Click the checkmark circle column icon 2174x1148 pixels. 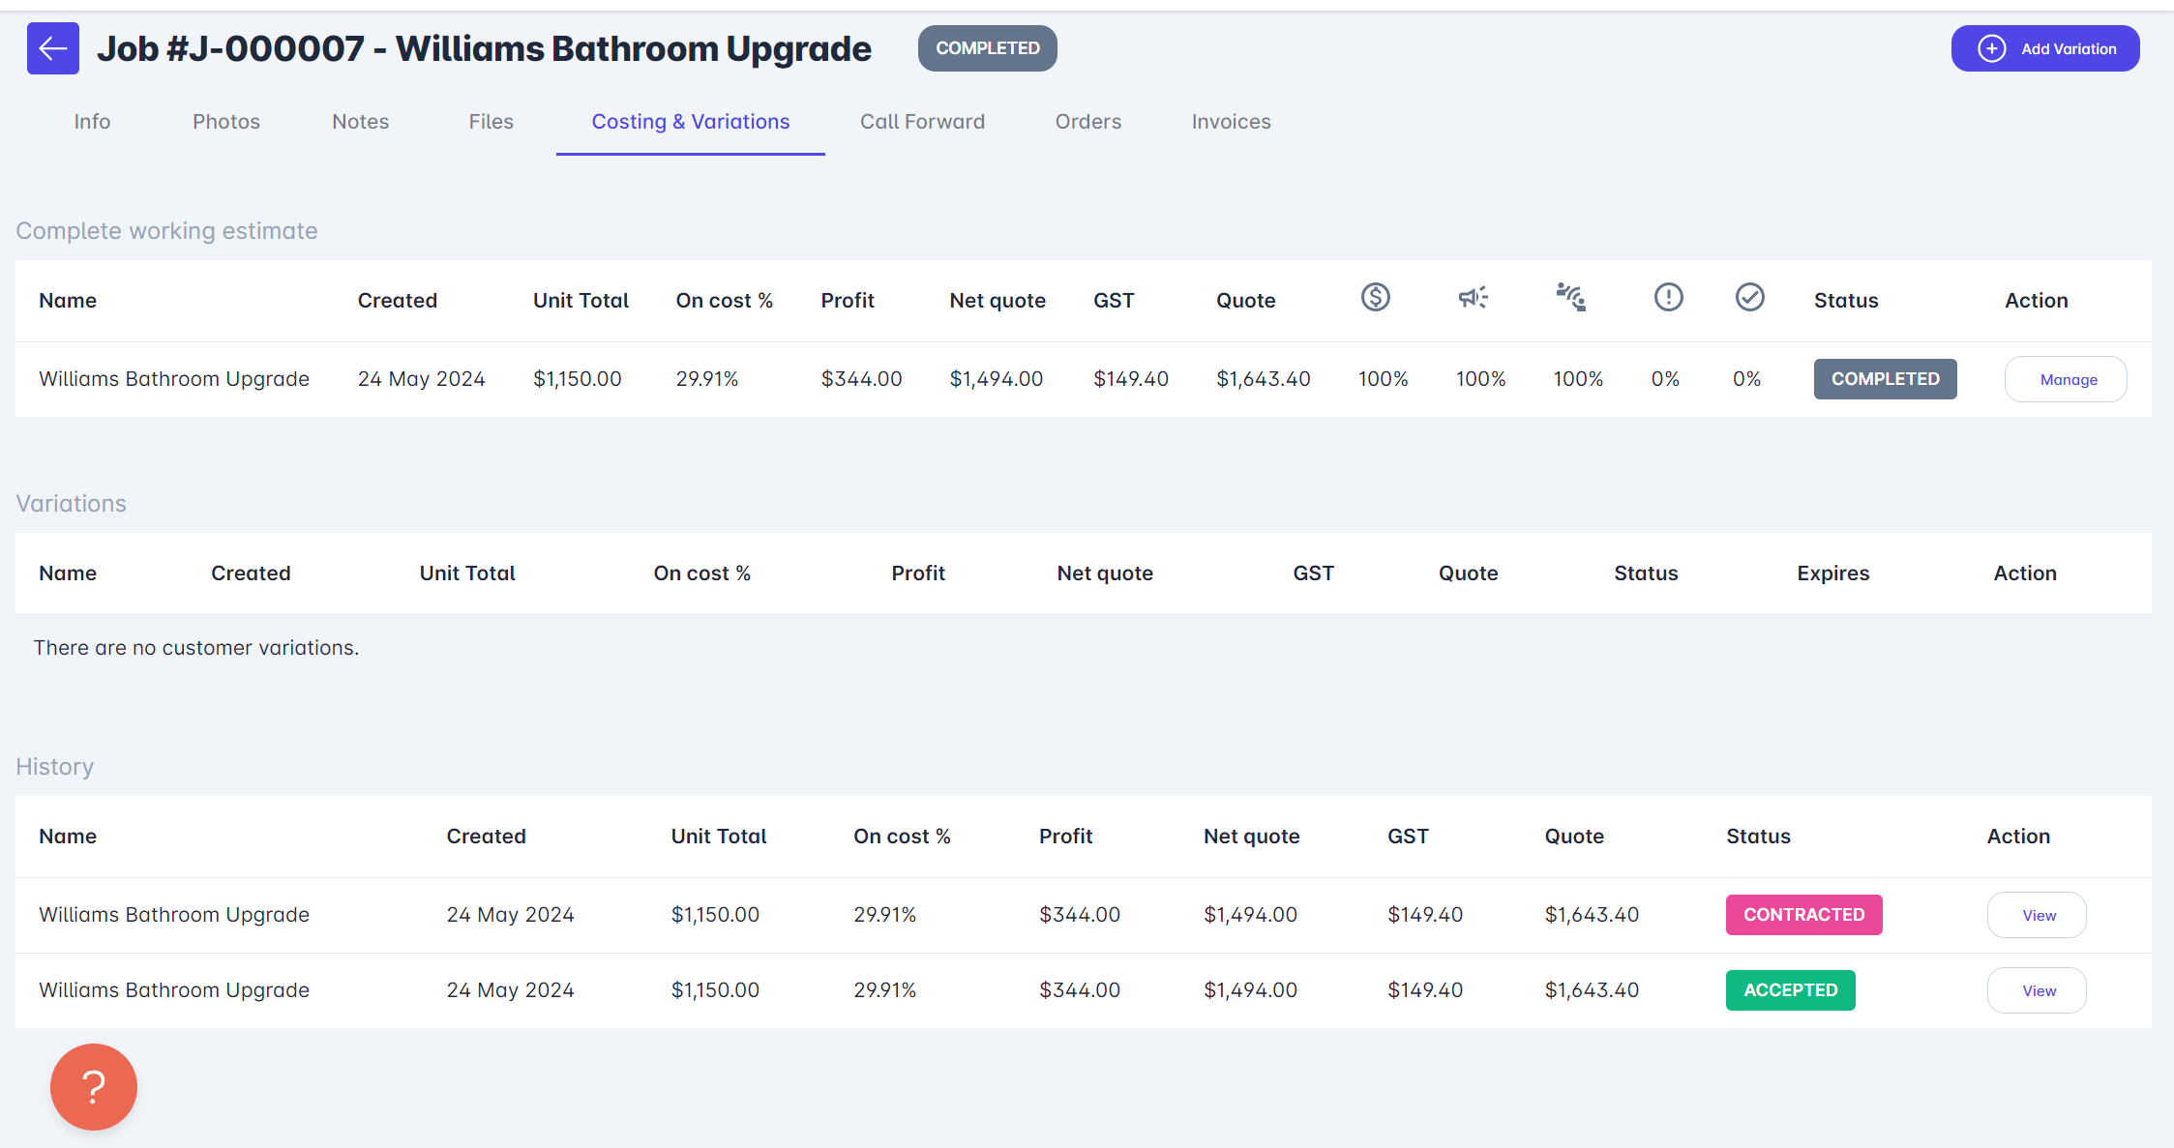[1749, 297]
